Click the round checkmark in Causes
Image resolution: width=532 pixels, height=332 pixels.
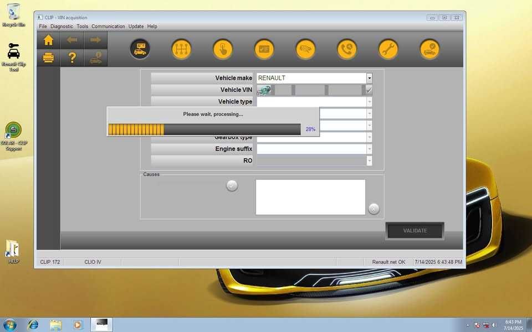pos(232,186)
